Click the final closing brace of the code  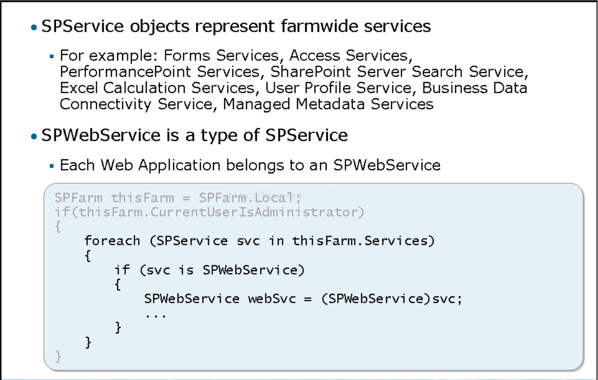point(58,357)
